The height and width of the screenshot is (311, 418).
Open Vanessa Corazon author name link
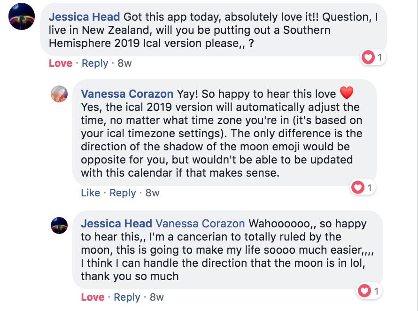tap(127, 94)
